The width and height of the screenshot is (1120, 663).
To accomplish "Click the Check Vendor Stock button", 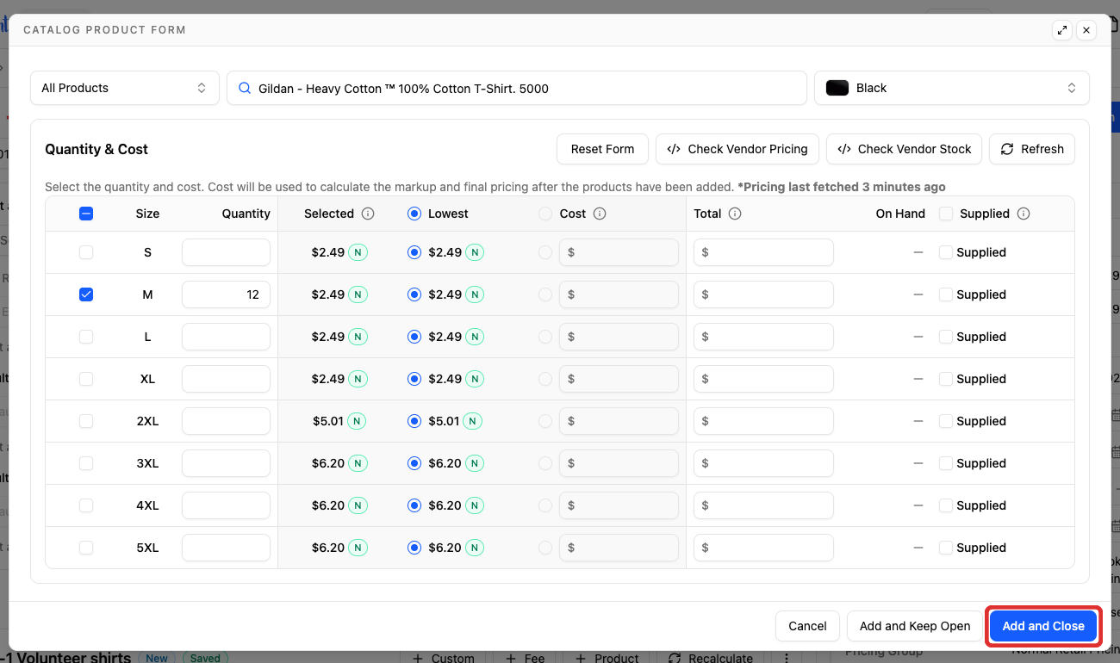I will click(905, 149).
